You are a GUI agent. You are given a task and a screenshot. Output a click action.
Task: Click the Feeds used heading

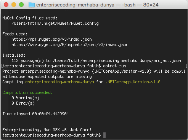coord(15,34)
